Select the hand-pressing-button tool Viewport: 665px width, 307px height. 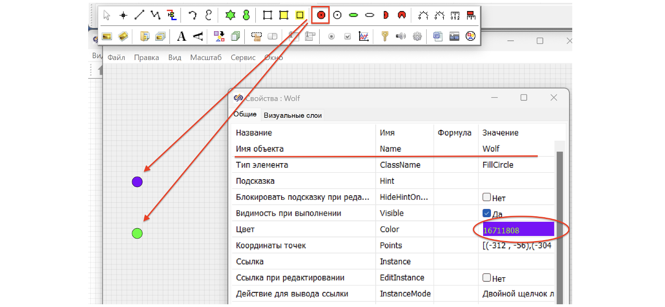[x=256, y=36]
